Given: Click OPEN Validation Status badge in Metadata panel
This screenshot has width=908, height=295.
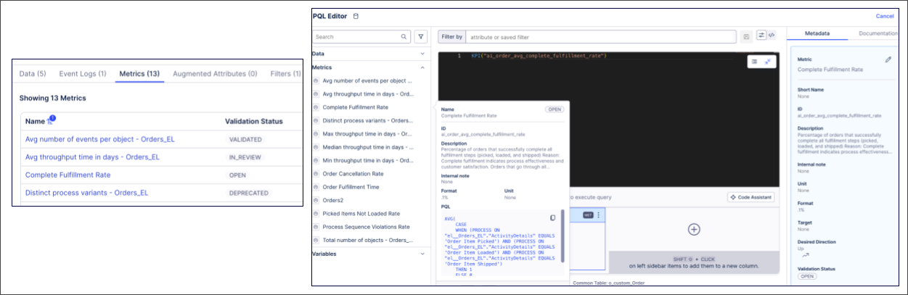Looking at the screenshot, I should point(806,277).
